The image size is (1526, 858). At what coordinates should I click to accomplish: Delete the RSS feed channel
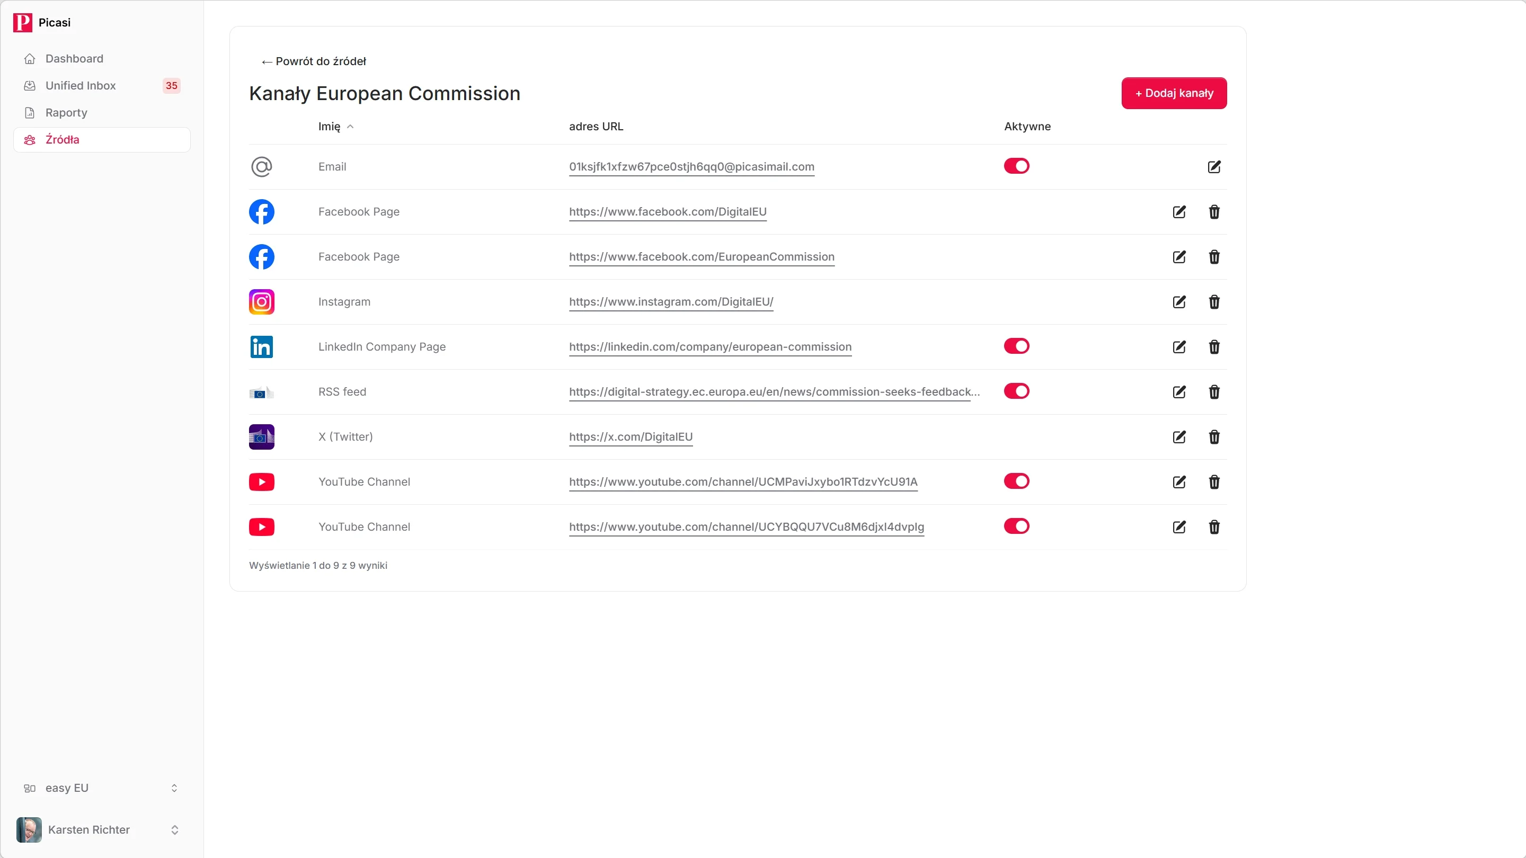[1214, 392]
